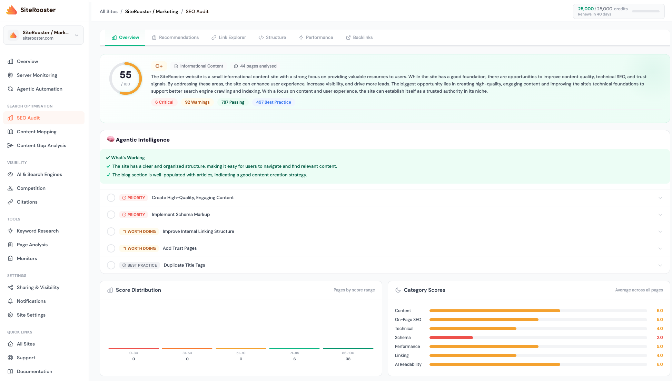Select AI & Search Engines under Visibility
Viewport: 672px width, 381px height.
[39, 174]
